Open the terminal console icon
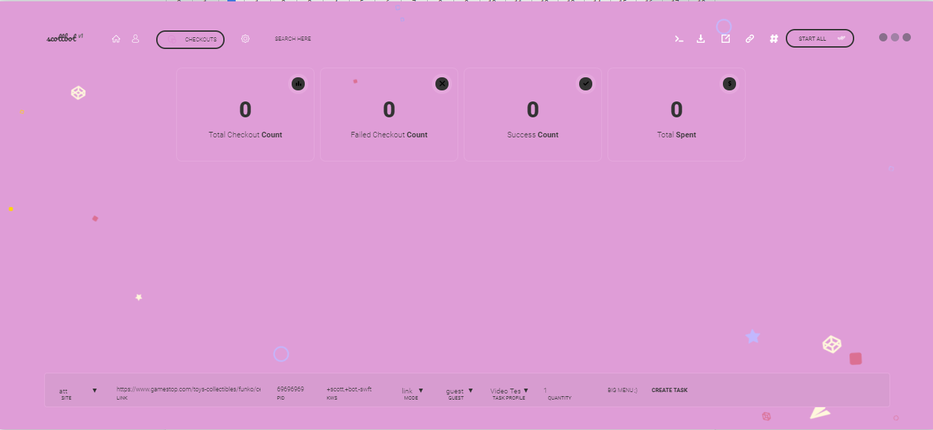933x430 pixels. coord(679,39)
